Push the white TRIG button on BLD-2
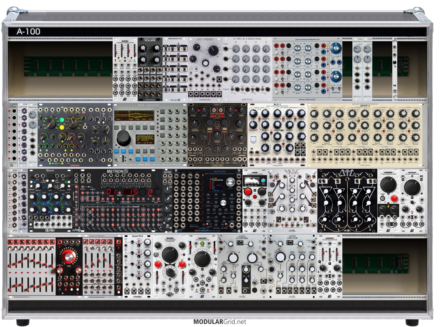The height and width of the screenshot is (327, 440). point(253,139)
